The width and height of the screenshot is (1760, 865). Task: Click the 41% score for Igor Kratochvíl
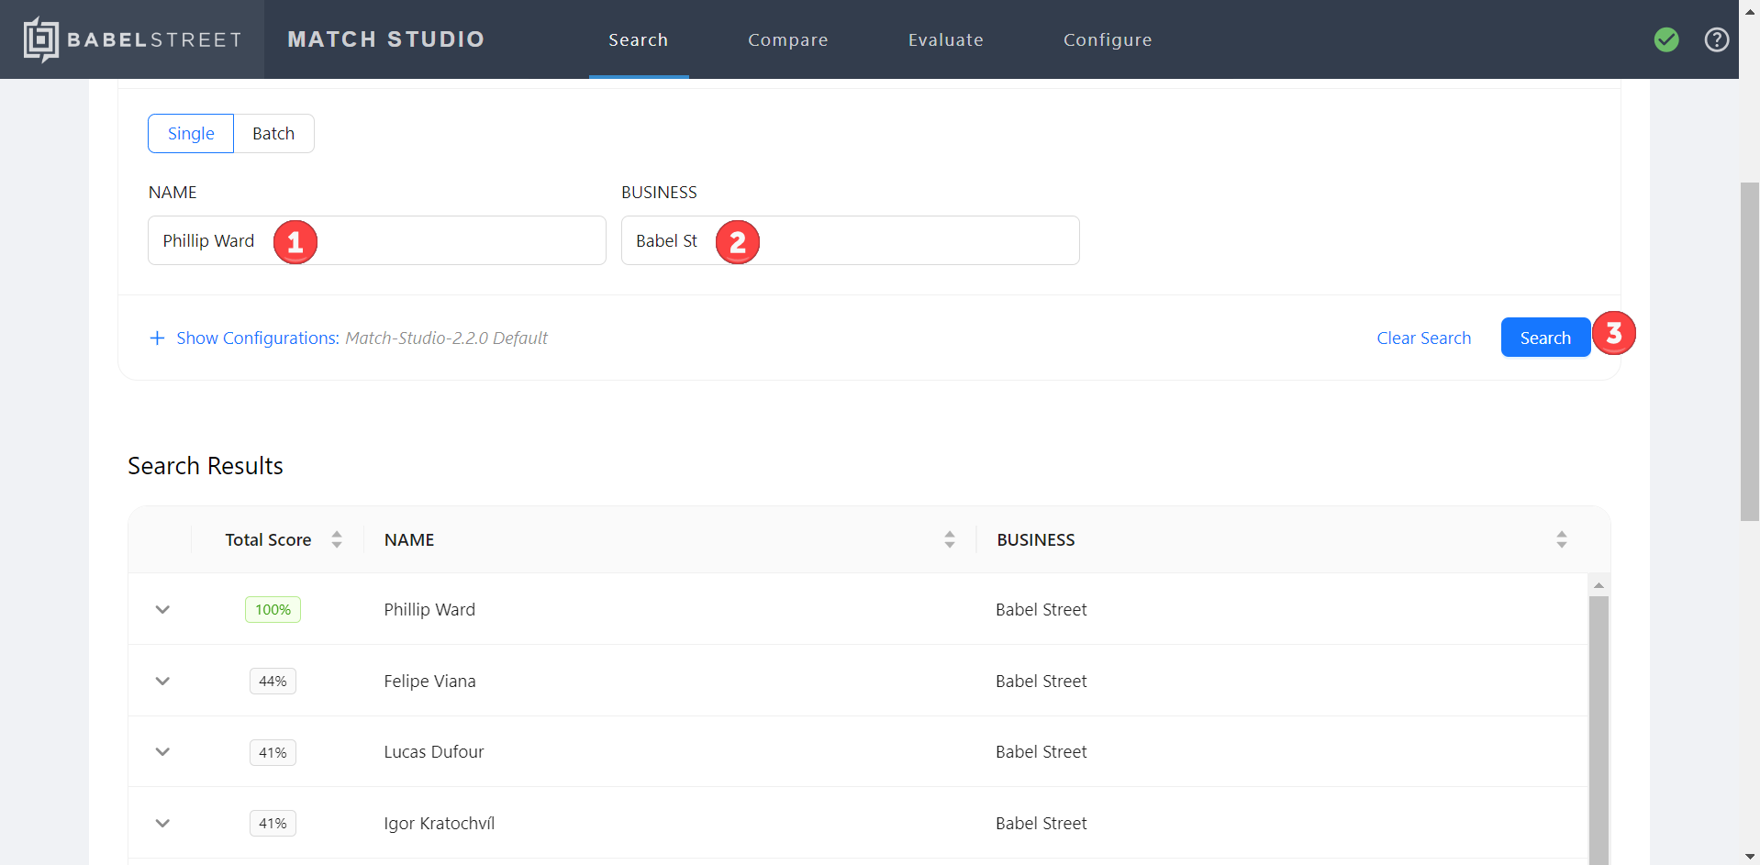pos(273,823)
